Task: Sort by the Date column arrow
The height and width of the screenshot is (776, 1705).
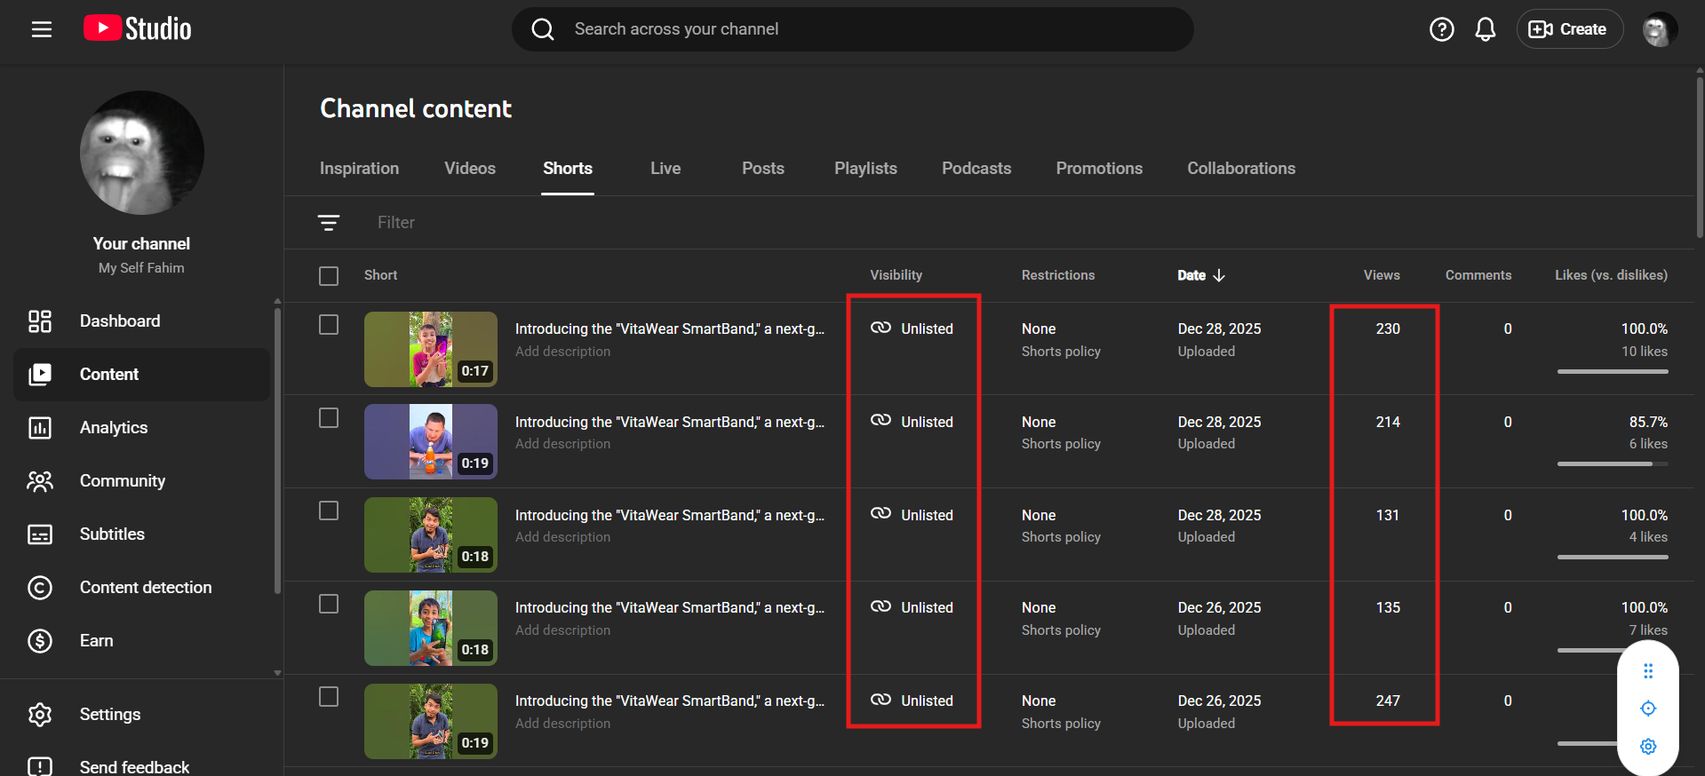Action: click(1219, 275)
